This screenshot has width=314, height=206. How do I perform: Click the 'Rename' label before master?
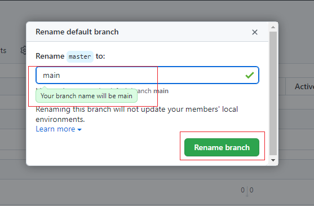(50, 56)
